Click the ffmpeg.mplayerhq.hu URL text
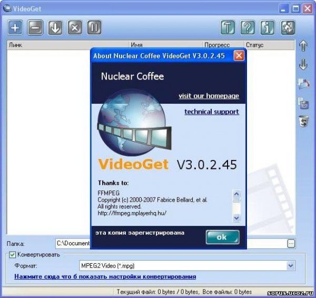Viewport: 316px width, 298px height. (132, 213)
